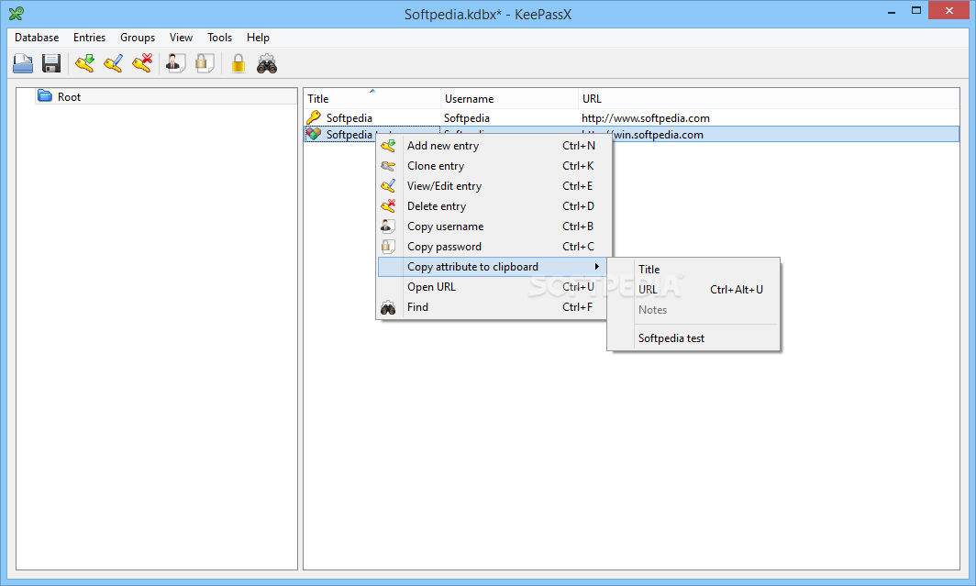Select Open URL in context menu
Screen dimensions: 976x586
[x=492, y=287]
